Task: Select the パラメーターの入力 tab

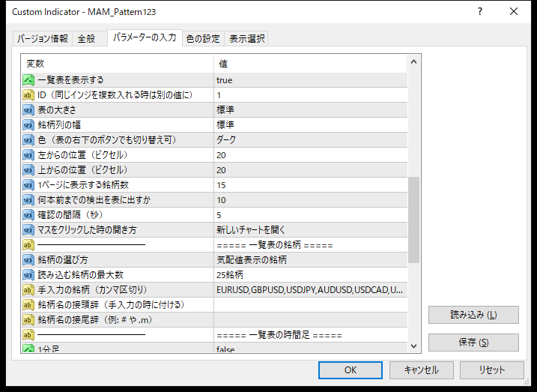Action: pyautogui.click(x=145, y=37)
